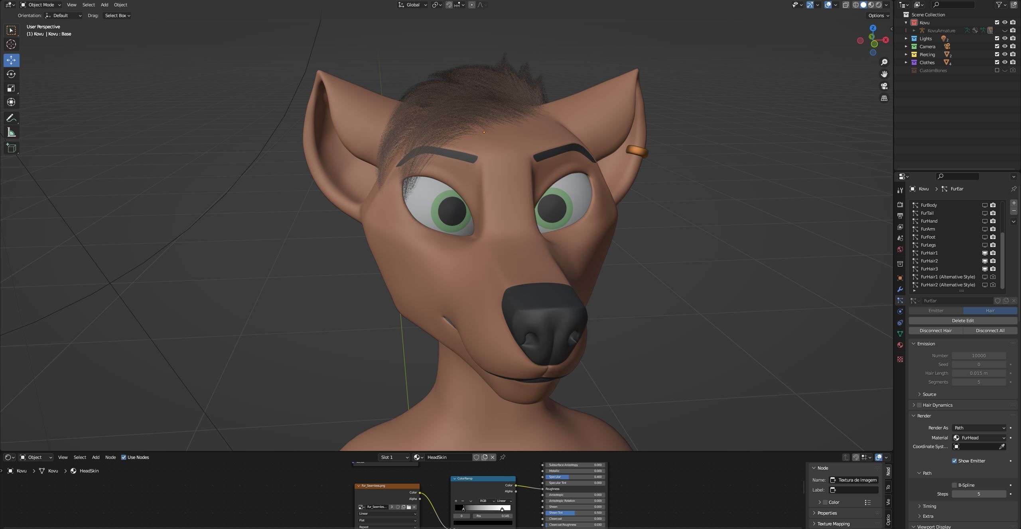Open the viewport Object menu
This screenshot has height=529, width=1021.
[x=120, y=5]
